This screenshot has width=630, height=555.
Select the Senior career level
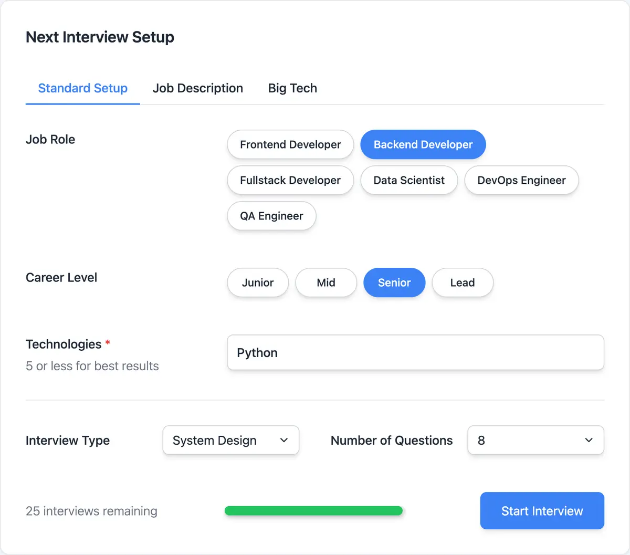tap(394, 282)
